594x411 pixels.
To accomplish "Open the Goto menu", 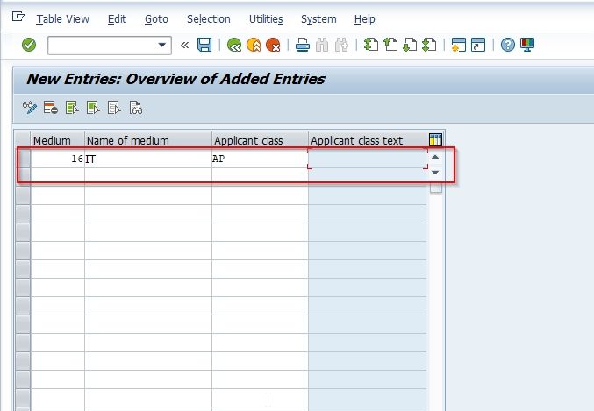I will [x=156, y=19].
